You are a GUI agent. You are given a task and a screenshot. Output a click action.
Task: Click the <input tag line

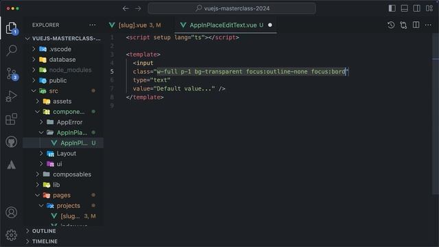tap(143, 63)
